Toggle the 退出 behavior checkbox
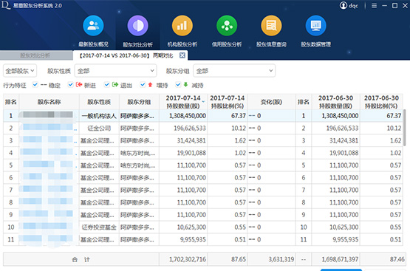Image resolution: width=410 pixels, height=271 pixels. (106, 85)
